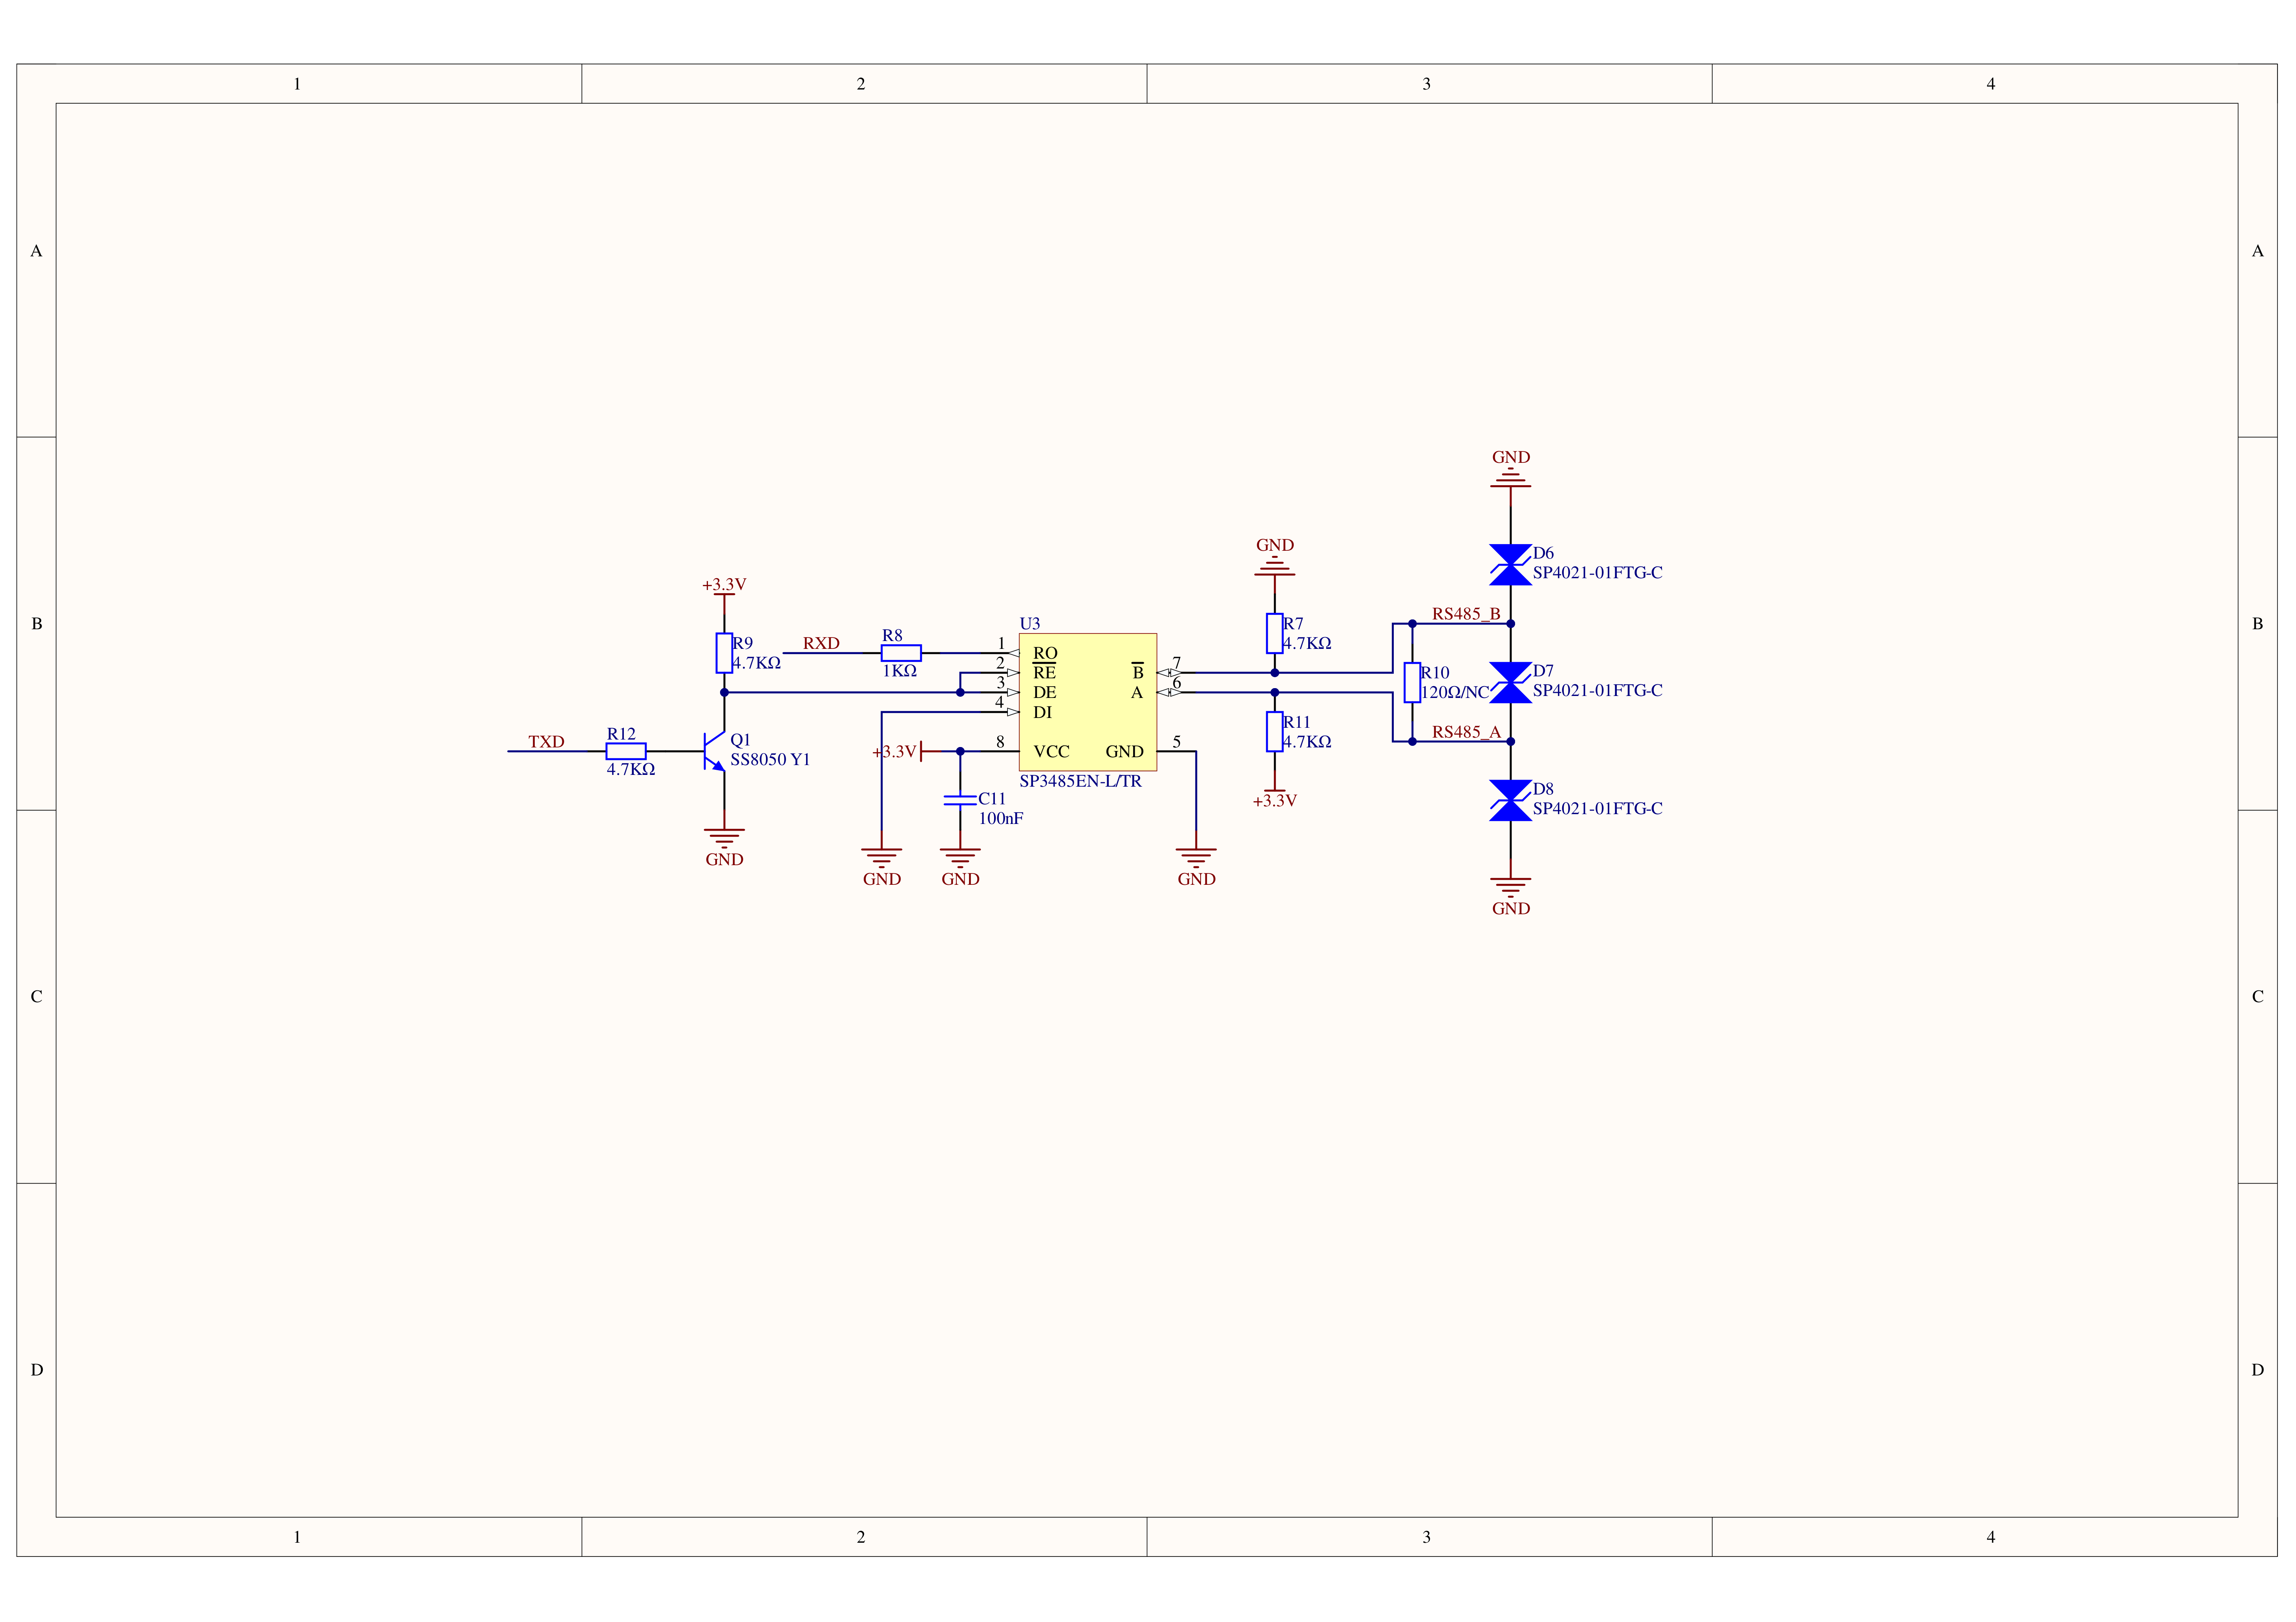Click the D6 SP4021-01FTG-C part text
The image size is (2296, 1622).
(x=1597, y=573)
